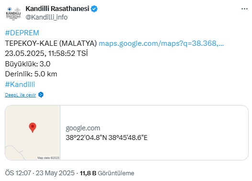Click the ÖS 12:07 timestamp
252x181 pixels.
click(x=18, y=173)
